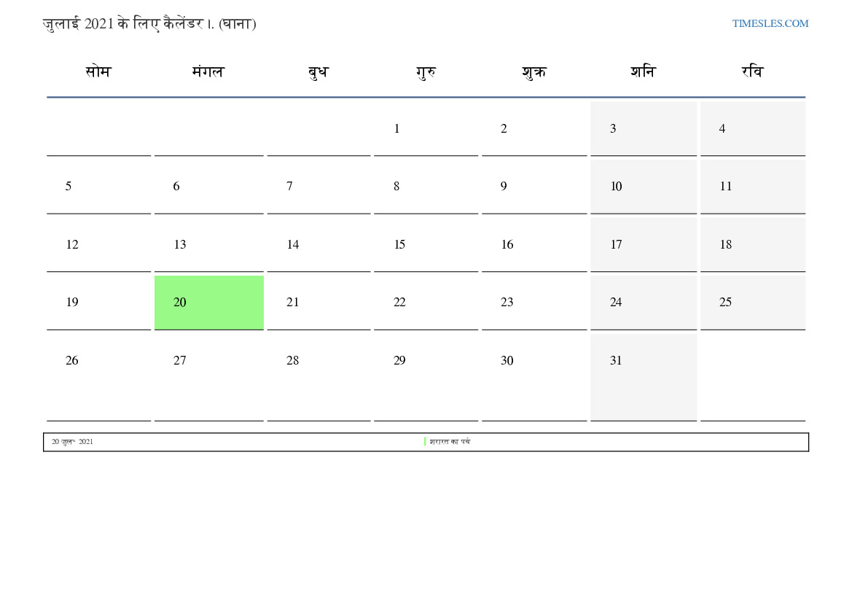Image resolution: width=852 pixels, height=603 pixels.
Task: Select Sunday date 11
Action: click(753, 187)
